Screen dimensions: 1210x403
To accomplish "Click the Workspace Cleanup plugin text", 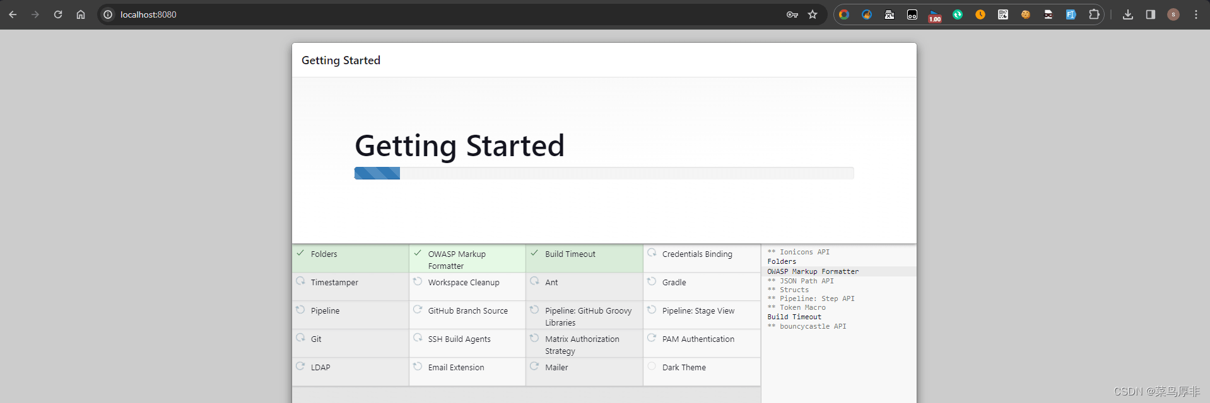I will pyautogui.click(x=464, y=283).
